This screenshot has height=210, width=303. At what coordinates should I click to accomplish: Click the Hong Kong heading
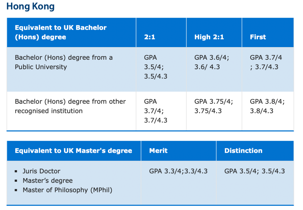coord(30,6)
